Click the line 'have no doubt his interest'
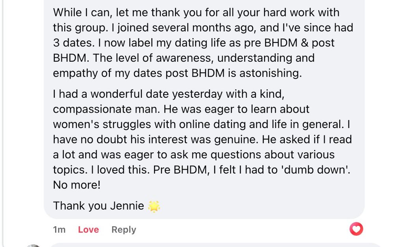The height and width of the screenshot is (247, 394). click(202, 139)
